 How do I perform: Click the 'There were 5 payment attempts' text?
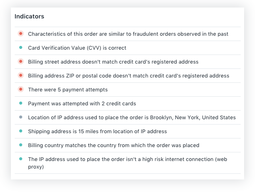[x=68, y=90]
